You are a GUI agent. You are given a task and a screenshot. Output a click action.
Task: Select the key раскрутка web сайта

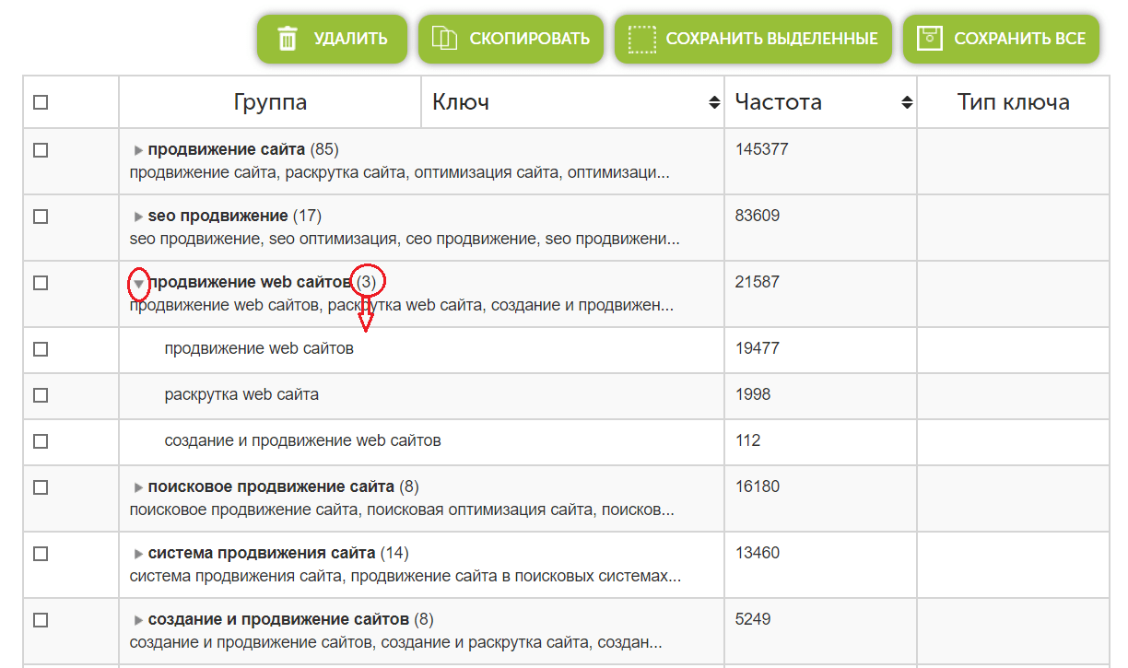pyautogui.click(x=241, y=395)
